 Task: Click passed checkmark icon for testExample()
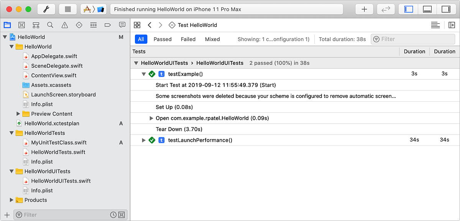pos(152,74)
